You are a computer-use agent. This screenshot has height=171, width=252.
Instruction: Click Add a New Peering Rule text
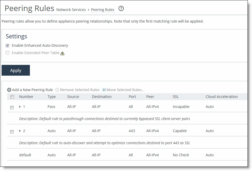[33, 90]
